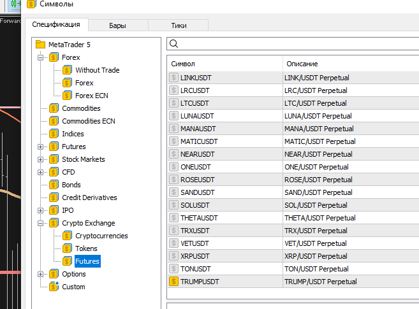Viewport: 419px width, 309px height.
Task: Click the highlighted TRUMPUSDT dollar icon
Action: click(x=173, y=282)
